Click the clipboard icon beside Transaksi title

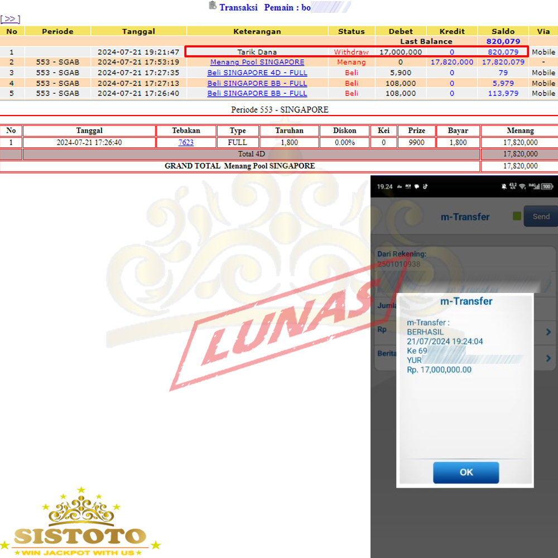click(x=212, y=6)
